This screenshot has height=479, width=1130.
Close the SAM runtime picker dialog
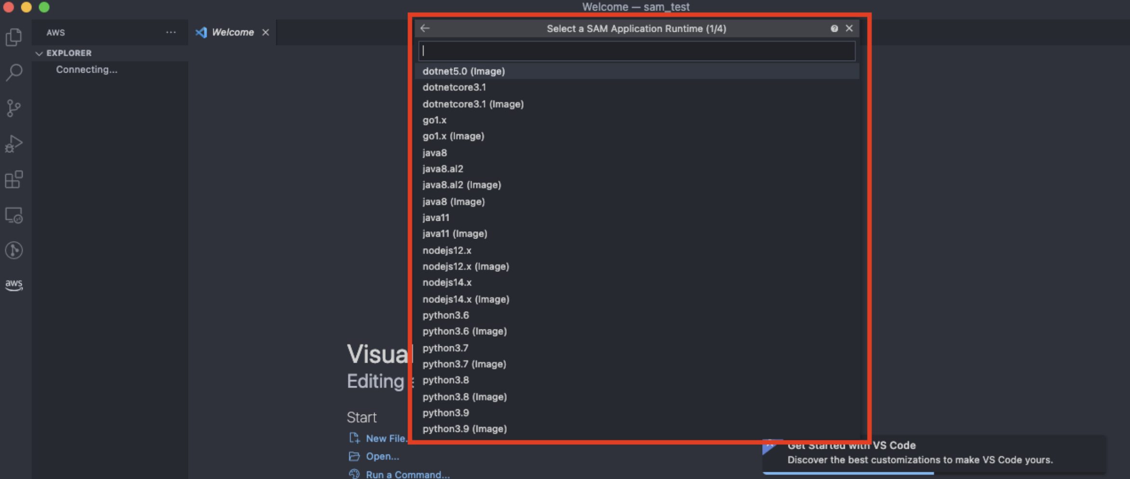click(849, 28)
